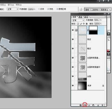
Task: Lock all with the padlock icon
Action: coord(87,24)
